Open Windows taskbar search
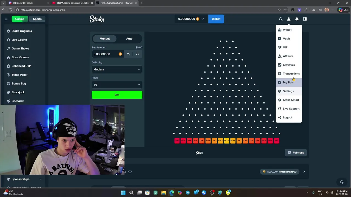Image resolution: width=351 pixels, height=197 pixels. (x=131, y=193)
